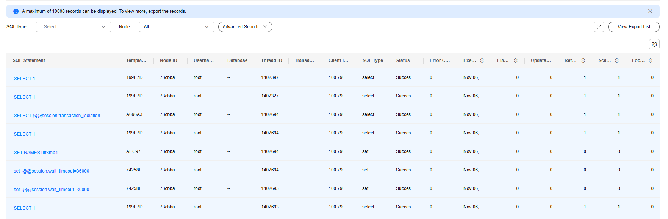Expand the Advanced Search options
Viewport: 668px width, 219px height.
pos(245,27)
